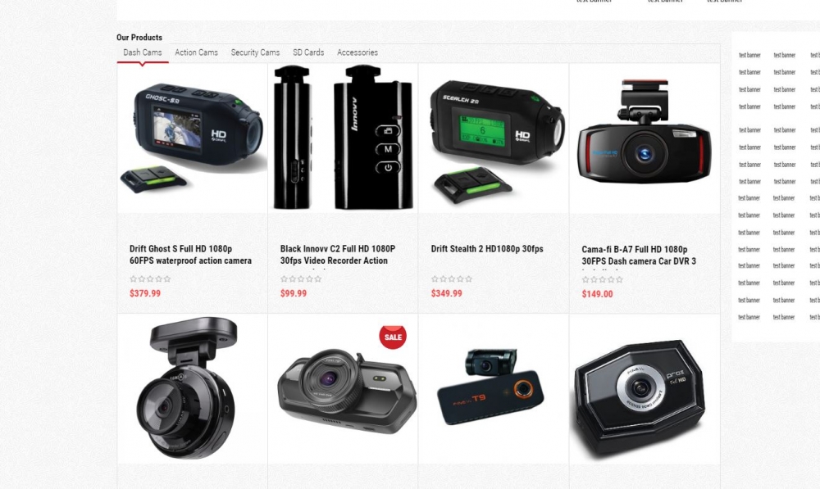Image resolution: width=820 pixels, height=489 pixels.
Task: Open the Accessories tab
Action: [358, 52]
